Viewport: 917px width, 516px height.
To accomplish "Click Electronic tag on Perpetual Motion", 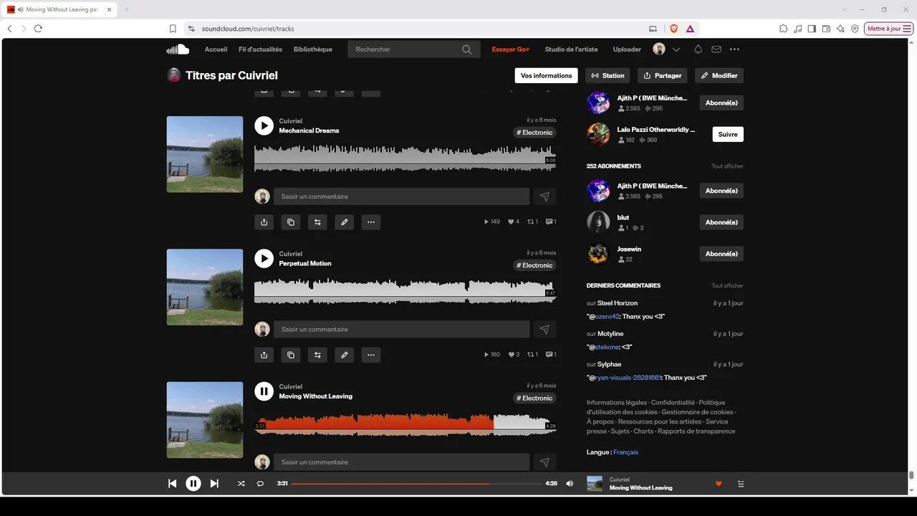I will coord(535,265).
